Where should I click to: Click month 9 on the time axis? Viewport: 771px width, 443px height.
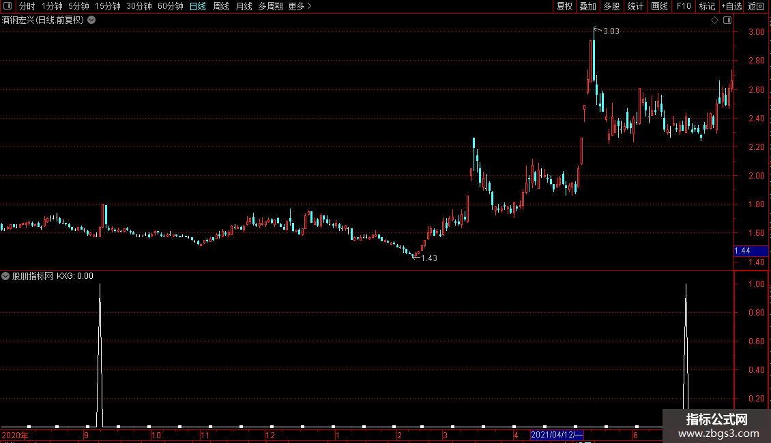[86, 435]
